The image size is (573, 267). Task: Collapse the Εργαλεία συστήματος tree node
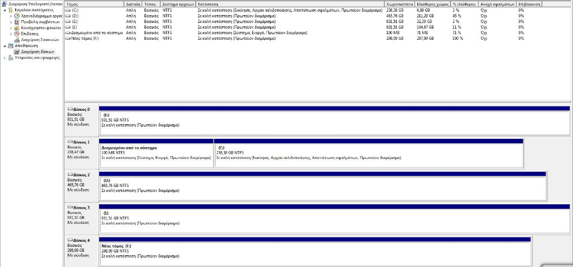pyautogui.click(x=4, y=10)
